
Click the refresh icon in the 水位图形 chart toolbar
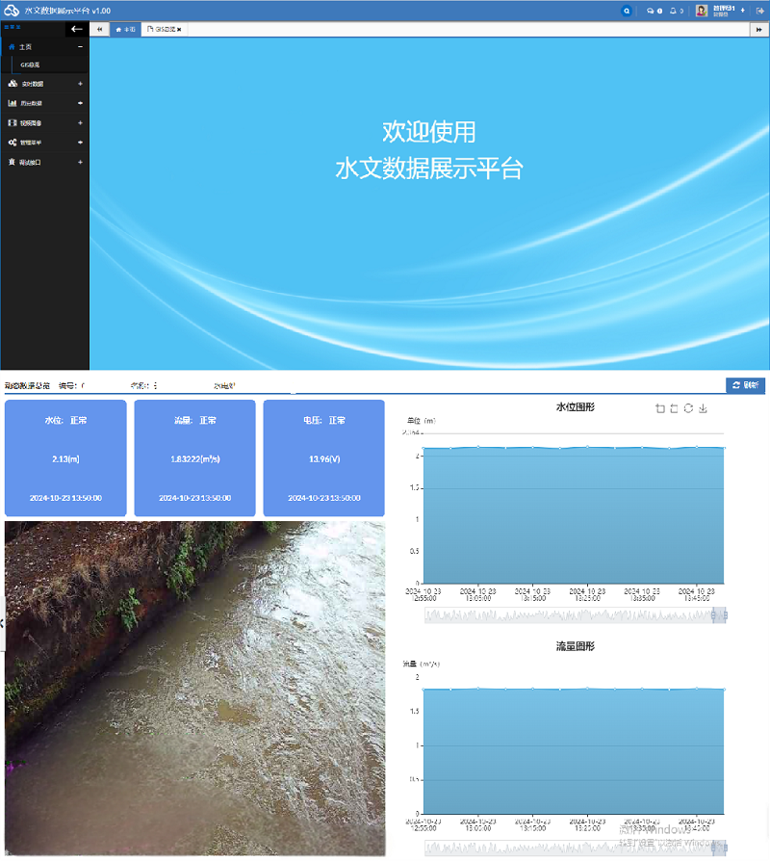(x=688, y=408)
